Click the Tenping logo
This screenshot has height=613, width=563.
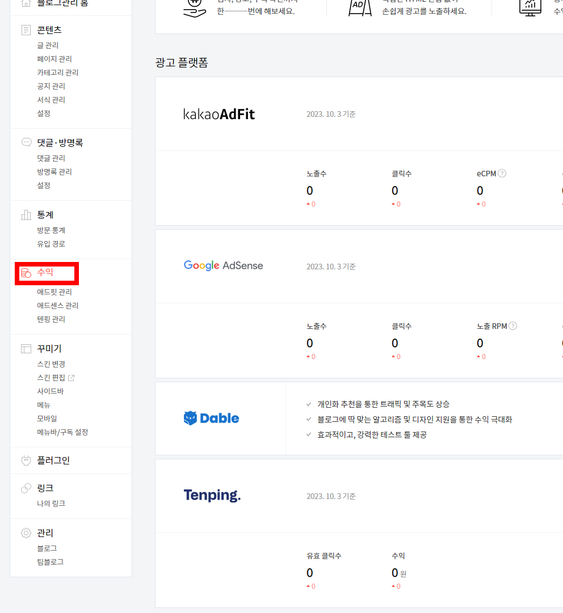tap(212, 495)
